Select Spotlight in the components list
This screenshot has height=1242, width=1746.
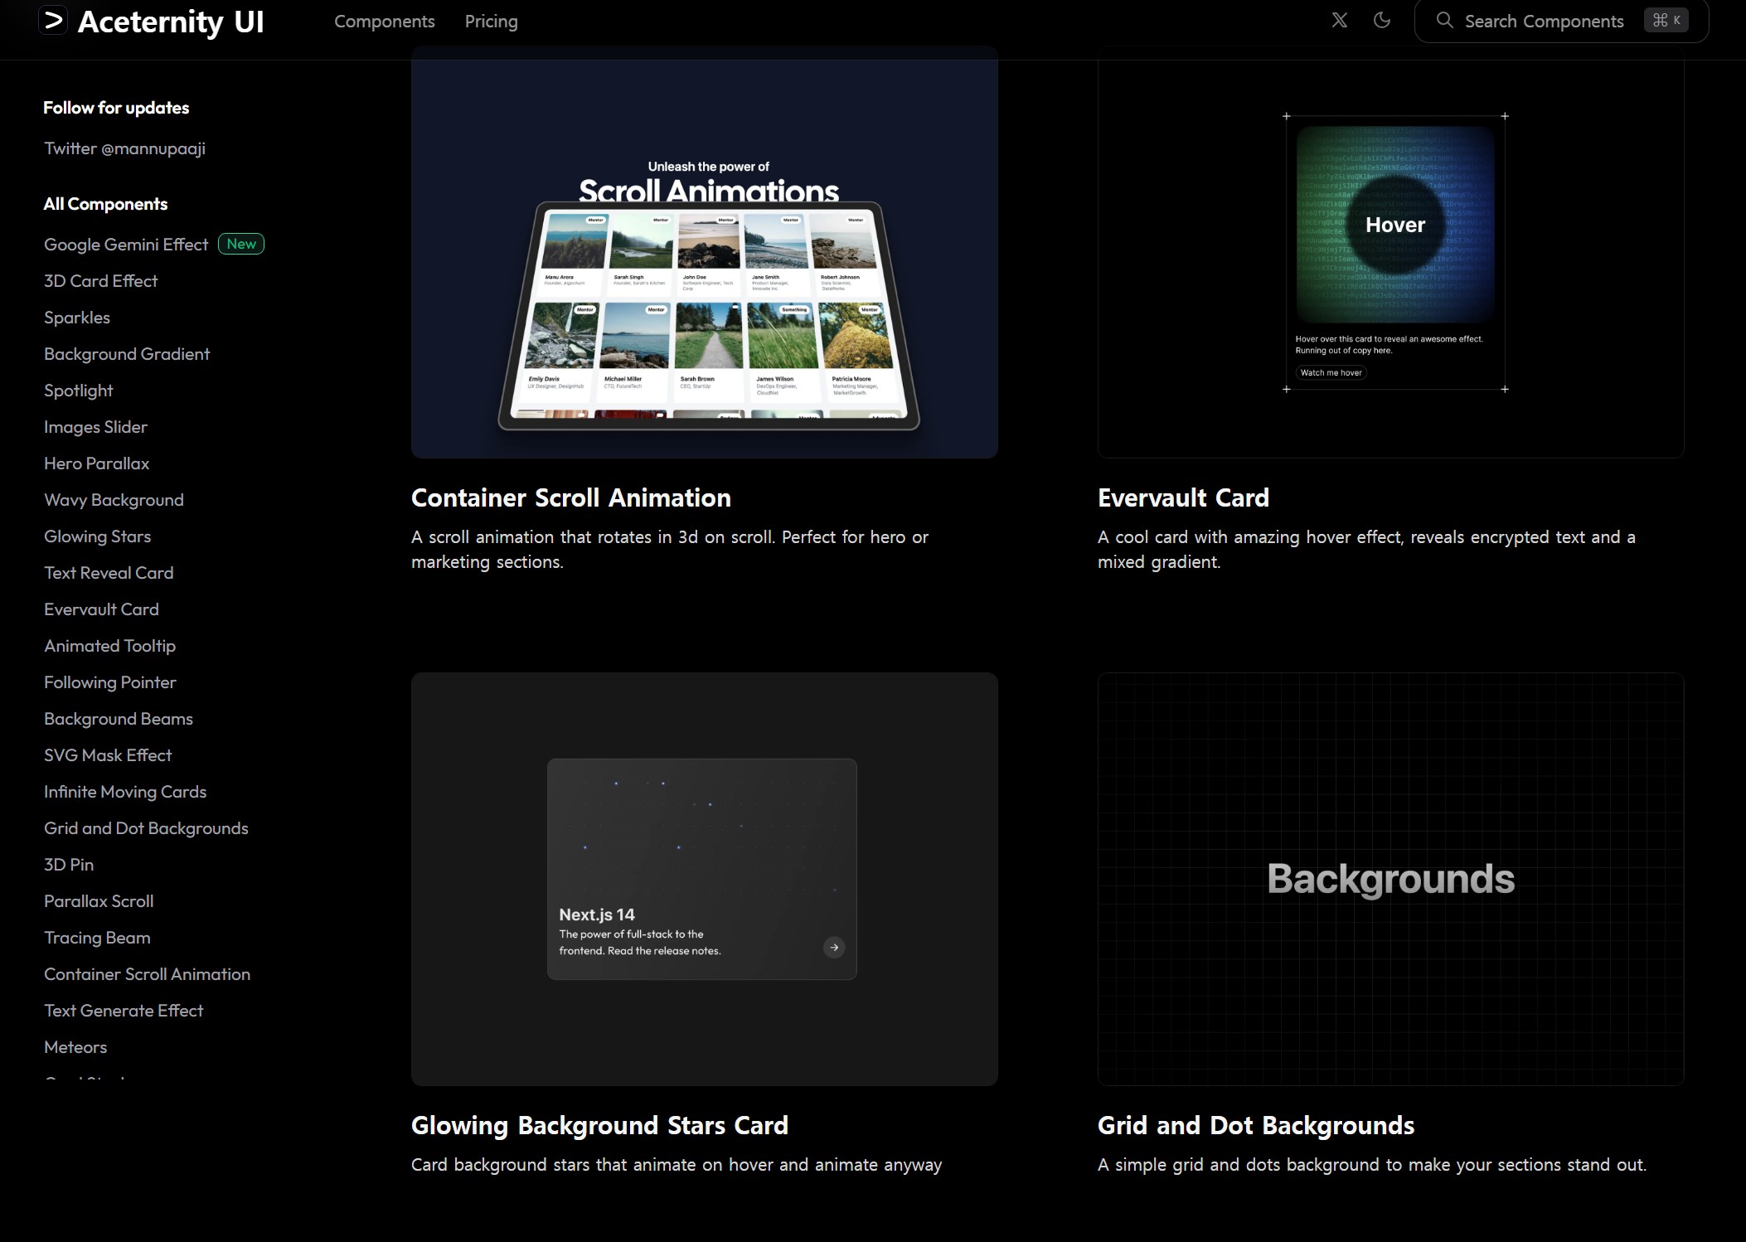(x=78, y=391)
